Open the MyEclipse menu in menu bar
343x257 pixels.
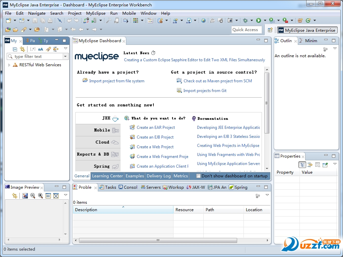coord(95,13)
